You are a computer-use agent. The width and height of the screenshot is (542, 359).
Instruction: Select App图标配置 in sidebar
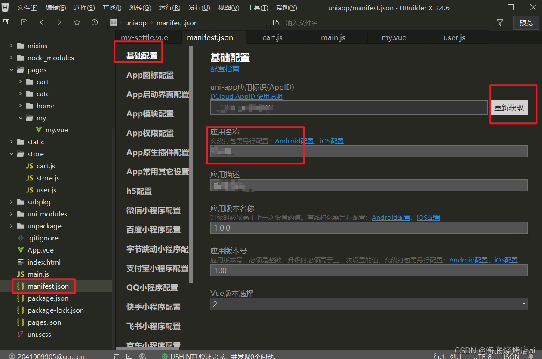click(150, 75)
